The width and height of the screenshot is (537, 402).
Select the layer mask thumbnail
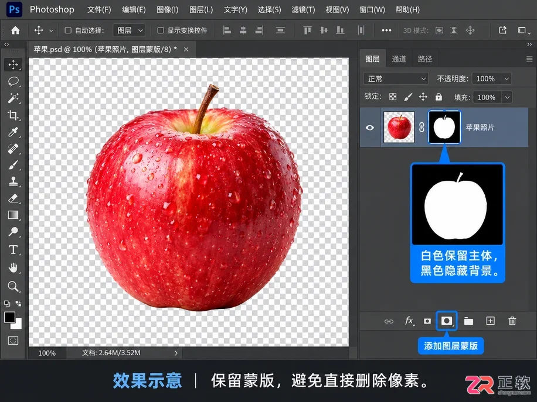(x=444, y=127)
